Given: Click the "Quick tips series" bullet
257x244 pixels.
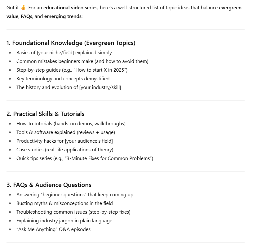Looking at the screenshot, I should 85,158.
